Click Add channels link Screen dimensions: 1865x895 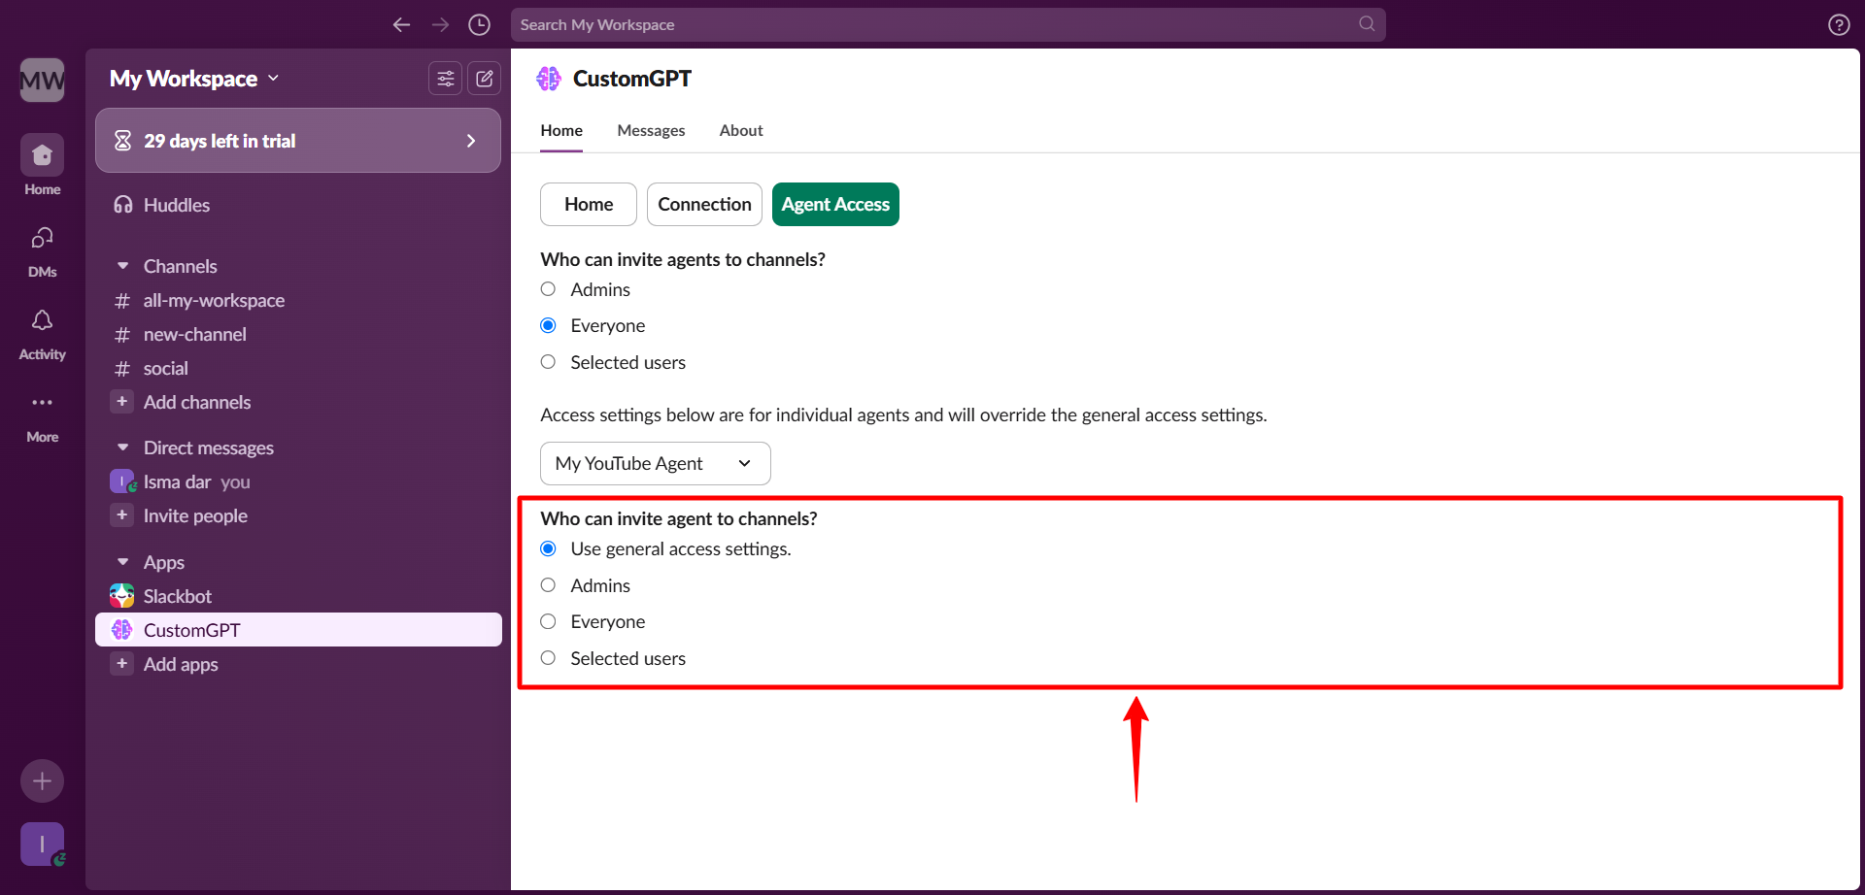tap(197, 402)
